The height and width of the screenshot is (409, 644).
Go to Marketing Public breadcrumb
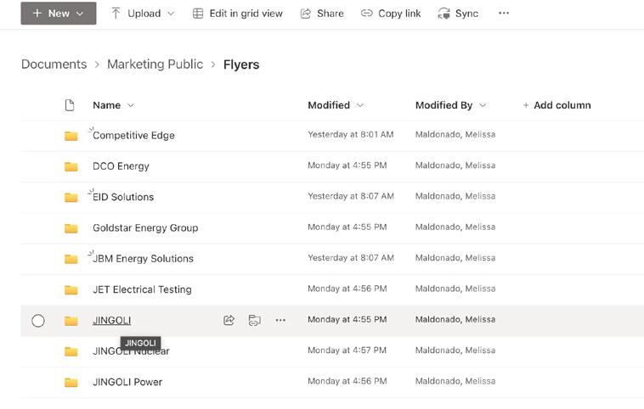(155, 64)
